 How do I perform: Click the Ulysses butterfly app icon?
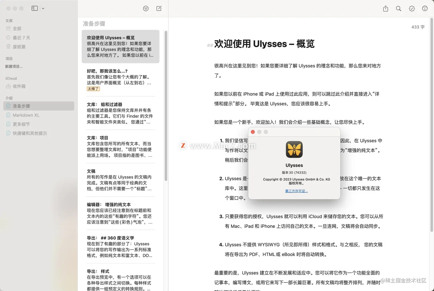294,149
